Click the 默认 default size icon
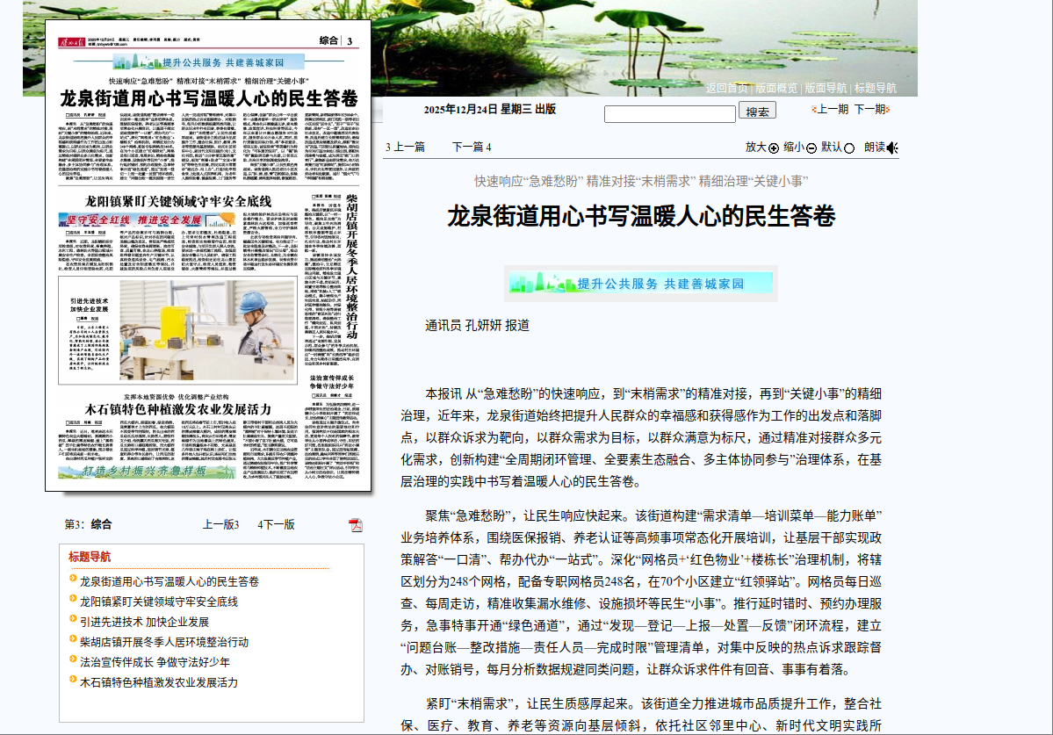The image size is (1053, 735). tap(849, 148)
